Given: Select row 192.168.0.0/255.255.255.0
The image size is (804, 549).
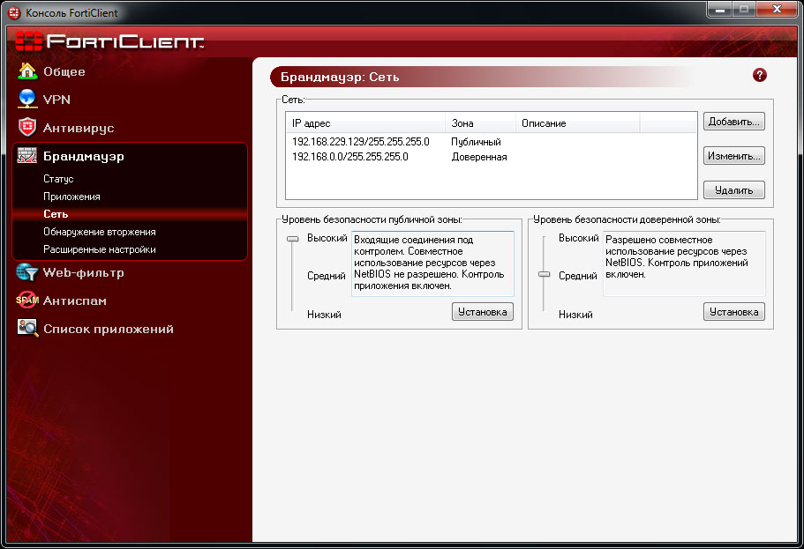Looking at the screenshot, I should pos(492,157).
